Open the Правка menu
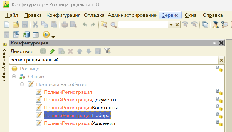This screenshot has height=132, width=232. point(33,15)
